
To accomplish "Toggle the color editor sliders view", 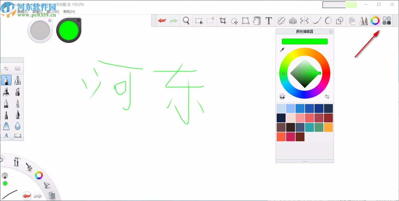I will coord(327,96).
